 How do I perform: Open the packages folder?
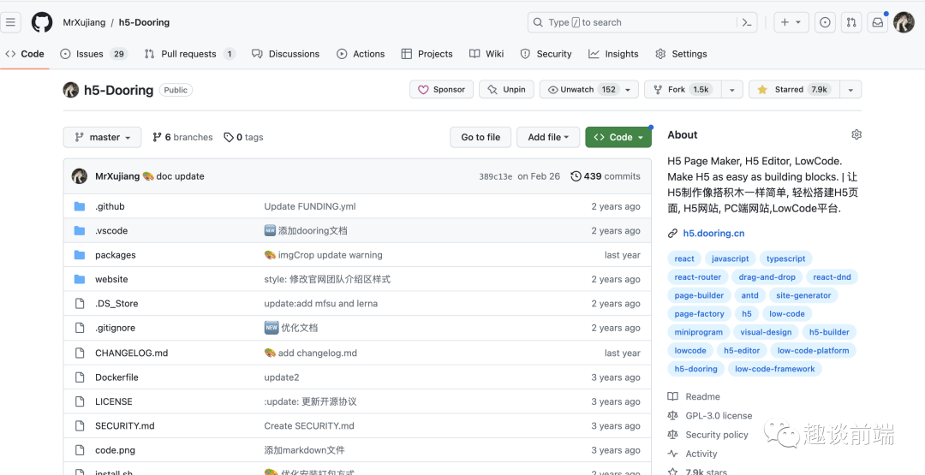[x=116, y=255]
